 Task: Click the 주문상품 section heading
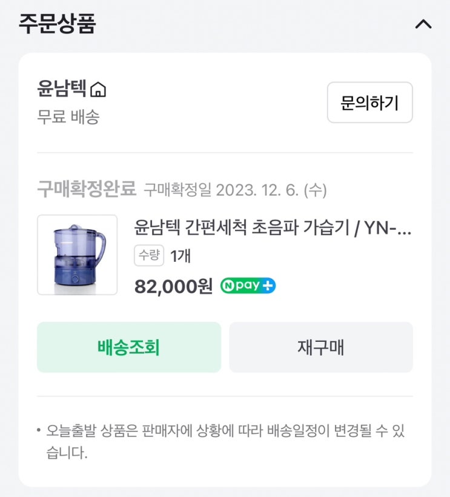coord(57,24)
